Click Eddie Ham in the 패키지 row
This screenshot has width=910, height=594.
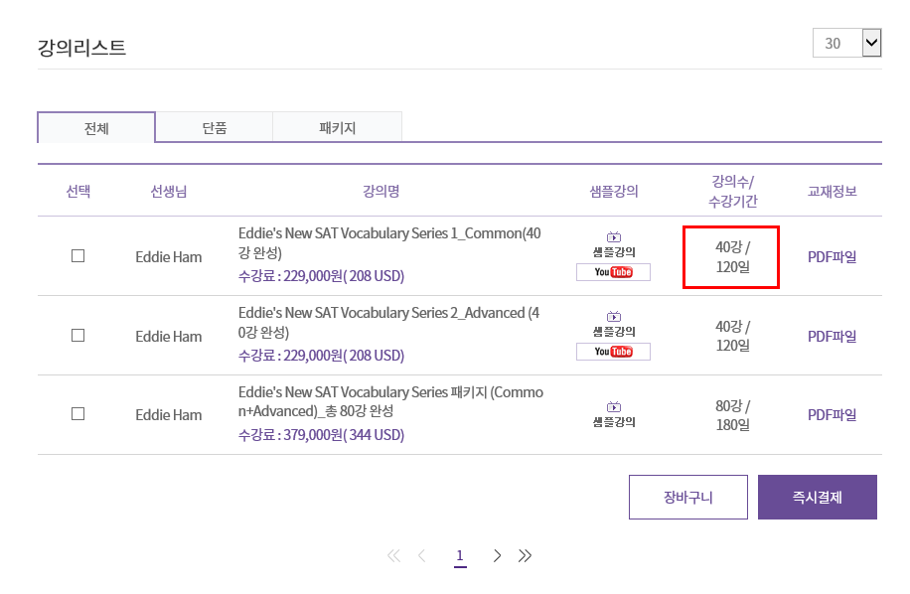point(168,415)
